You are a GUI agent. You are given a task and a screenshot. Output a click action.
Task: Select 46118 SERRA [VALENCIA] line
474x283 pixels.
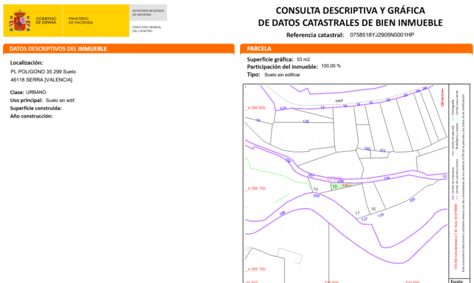(x=41, y=80)
